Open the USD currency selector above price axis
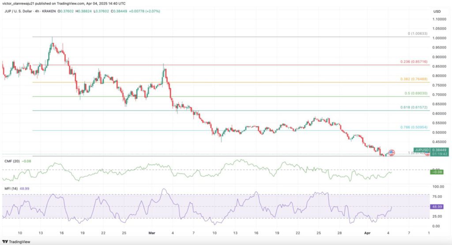Screen dimensions: 452x245 [x=437, y=11]
